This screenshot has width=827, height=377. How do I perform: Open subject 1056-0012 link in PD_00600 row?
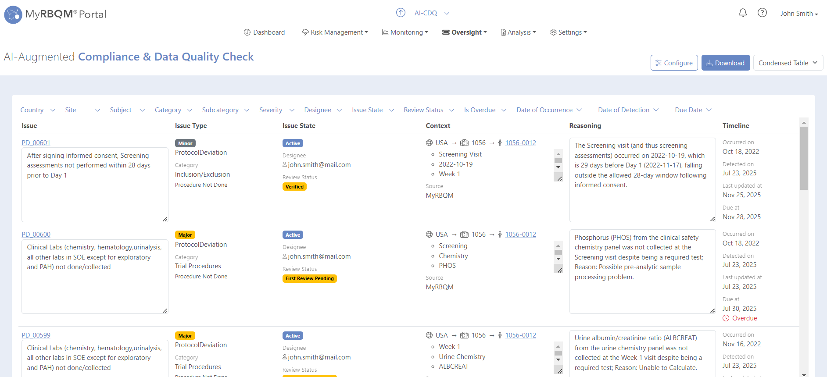520,235
